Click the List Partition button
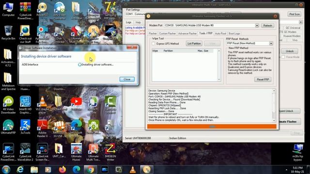Screen dimensions: 310x174 (194, 43)
